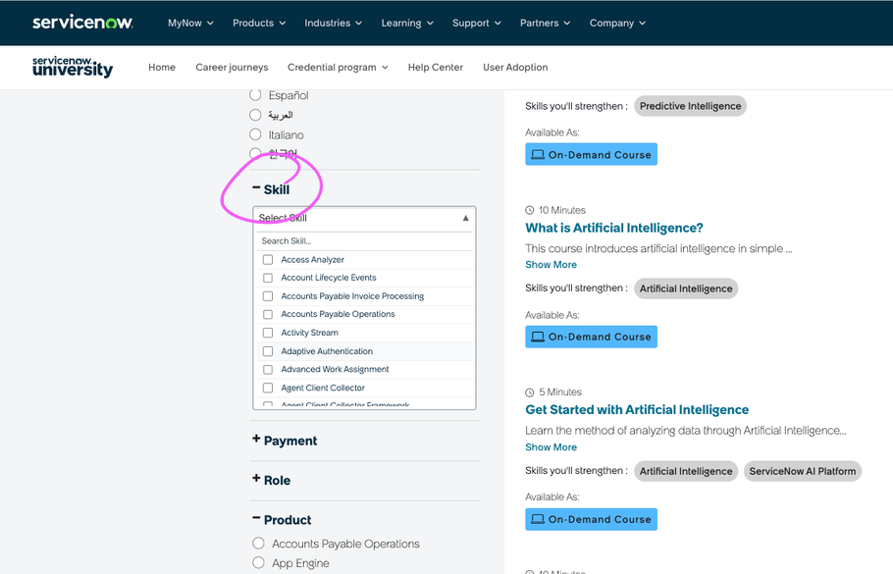
Task: Open the Support menu
Action: tap(477, 24)
